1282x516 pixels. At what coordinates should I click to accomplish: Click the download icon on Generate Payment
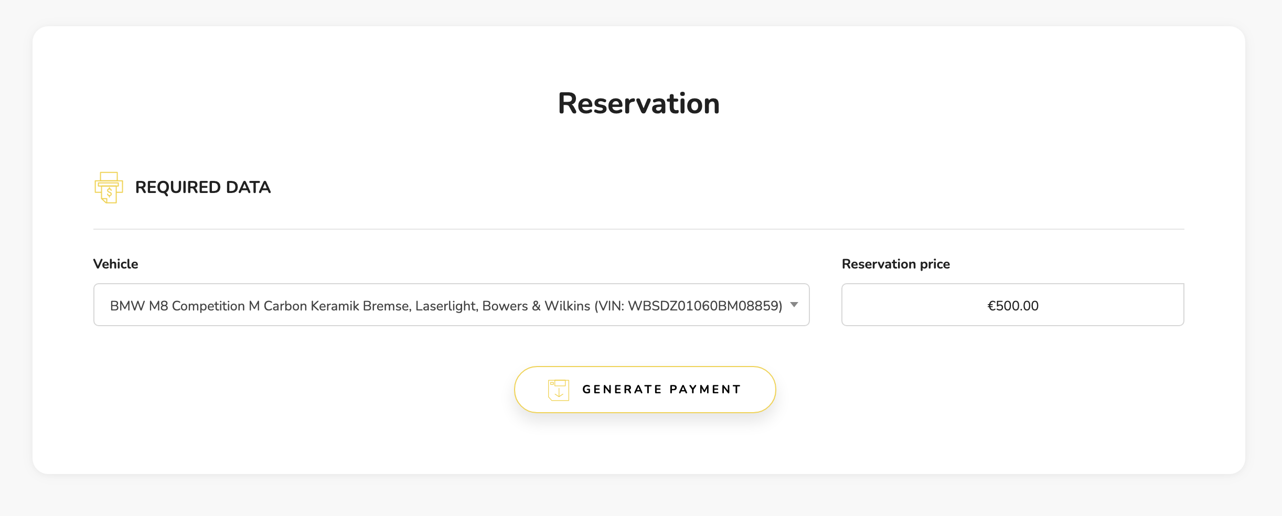tap(558, 390)
